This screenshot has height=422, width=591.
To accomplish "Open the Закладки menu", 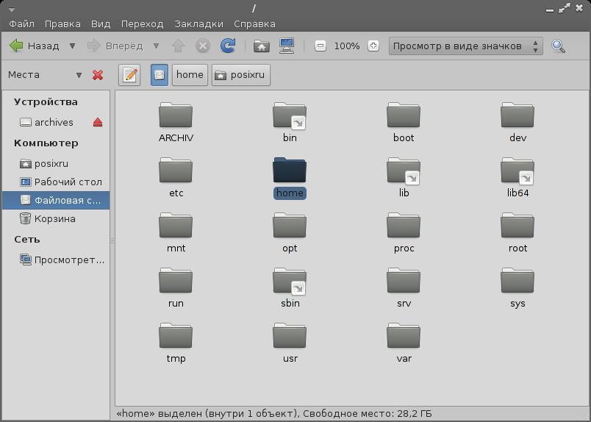I will (x=198, y=24).
